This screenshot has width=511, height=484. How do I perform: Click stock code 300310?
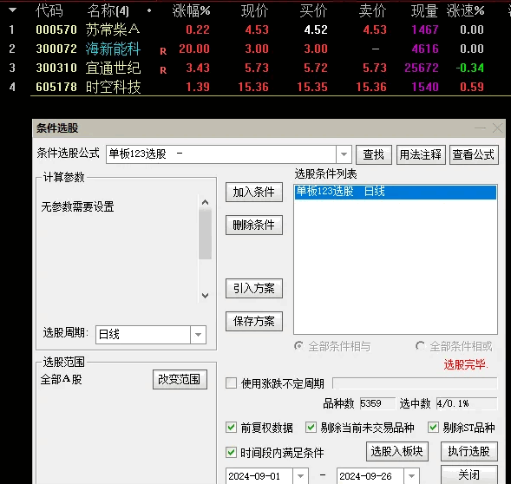coord(56,68)
